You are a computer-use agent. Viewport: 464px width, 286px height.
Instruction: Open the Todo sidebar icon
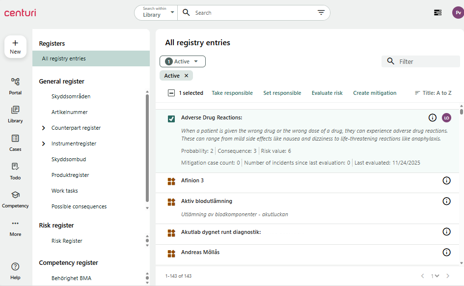tap(15, 167)
